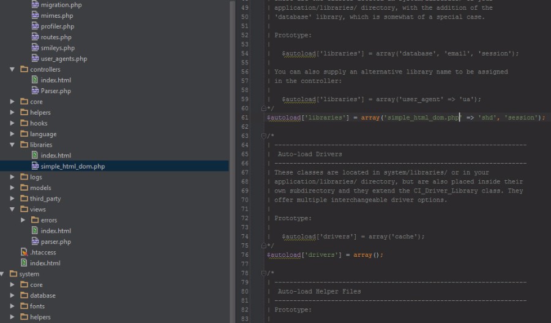551x323 pixels.
Task: Click the PHP icon of simple_html_dom.php
Action: pyautogui.click(x=35, y=165)
